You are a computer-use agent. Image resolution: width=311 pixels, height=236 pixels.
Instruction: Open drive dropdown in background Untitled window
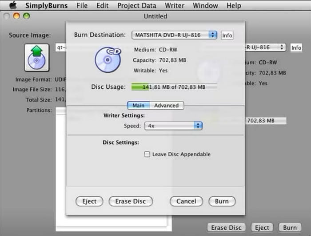coord(265,47)
